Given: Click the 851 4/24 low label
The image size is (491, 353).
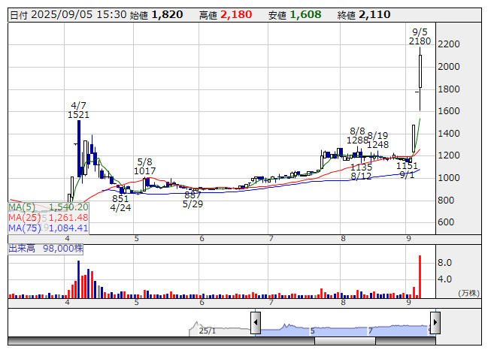Looking at the screenshot, I should [120, 204].
